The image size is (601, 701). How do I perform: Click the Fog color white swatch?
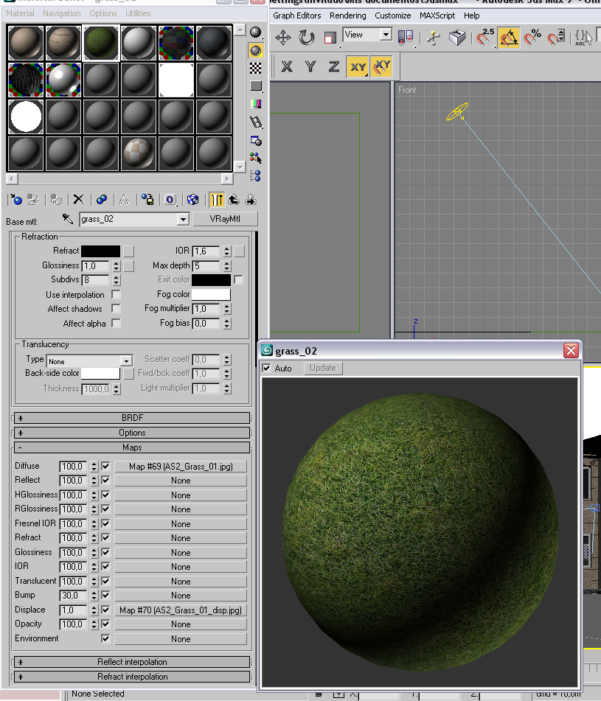211,295
